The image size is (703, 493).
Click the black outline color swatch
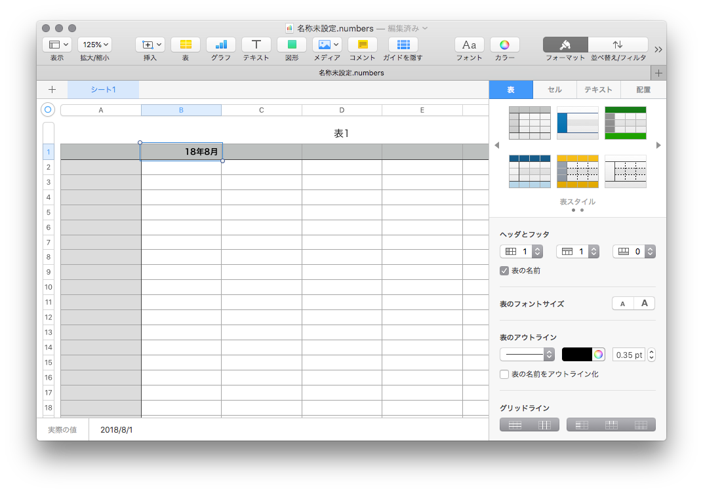coord(576,355)
